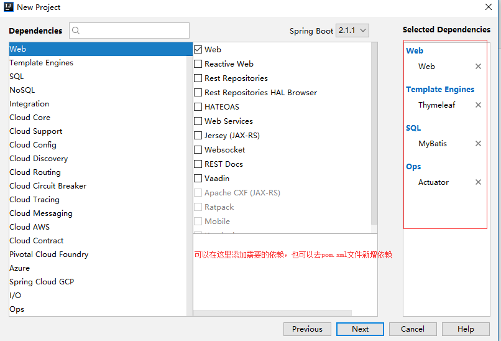Select the Ops category in list
The height and width of the screenshot is (341, 501).
98,309
